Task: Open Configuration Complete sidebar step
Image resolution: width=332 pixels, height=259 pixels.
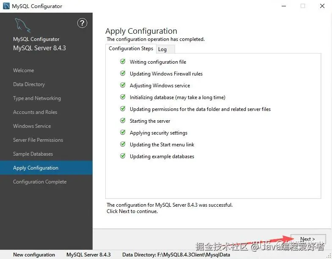Action: 40,182
